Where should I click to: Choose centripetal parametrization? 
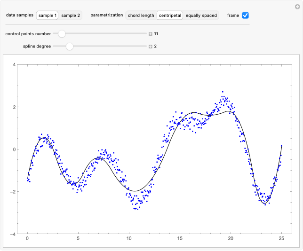pos(170,16)
